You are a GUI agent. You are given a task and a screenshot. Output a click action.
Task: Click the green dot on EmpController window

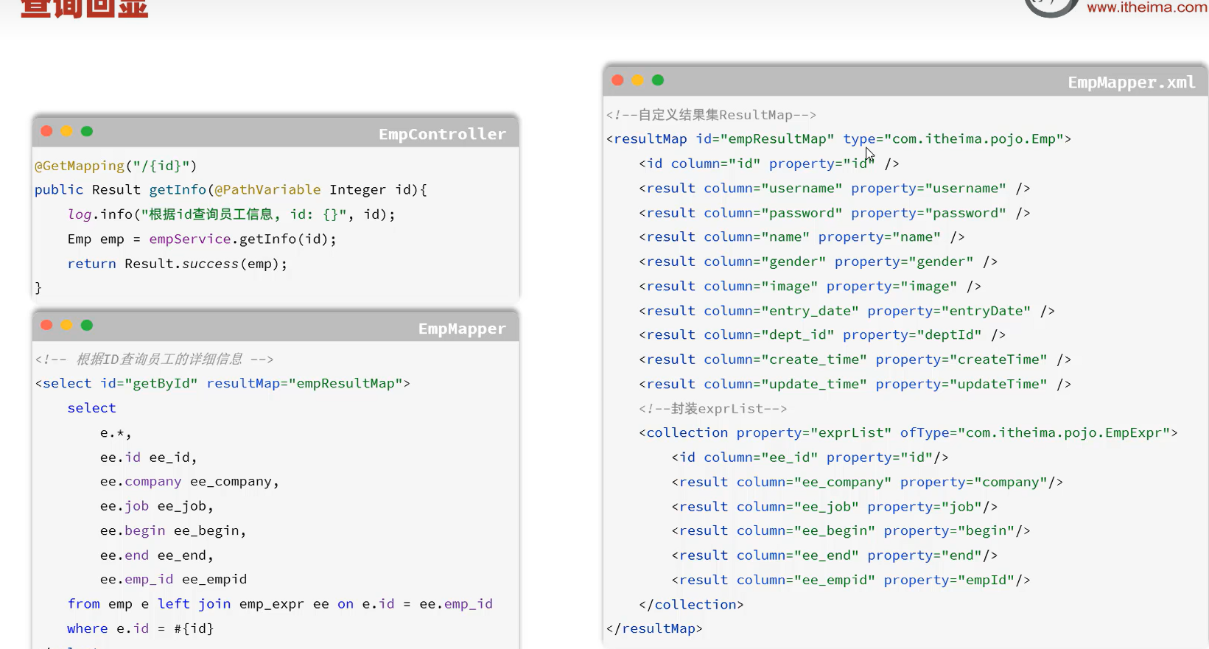coord(87,131)
